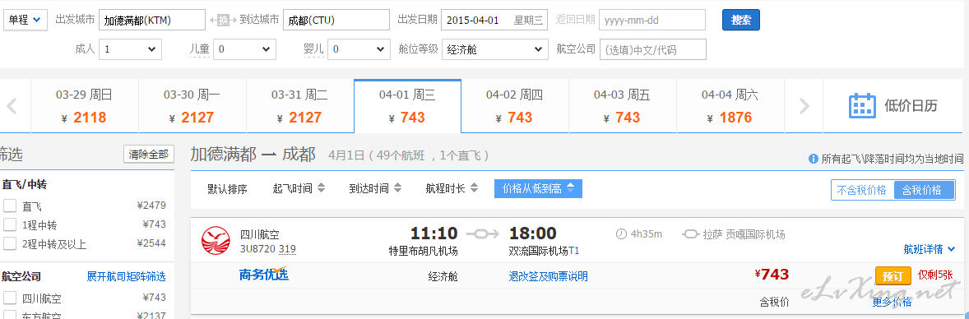The width and height of the screenshot is (969, 319).
Task: Click the 出发城市 input field
Action: 152,20
